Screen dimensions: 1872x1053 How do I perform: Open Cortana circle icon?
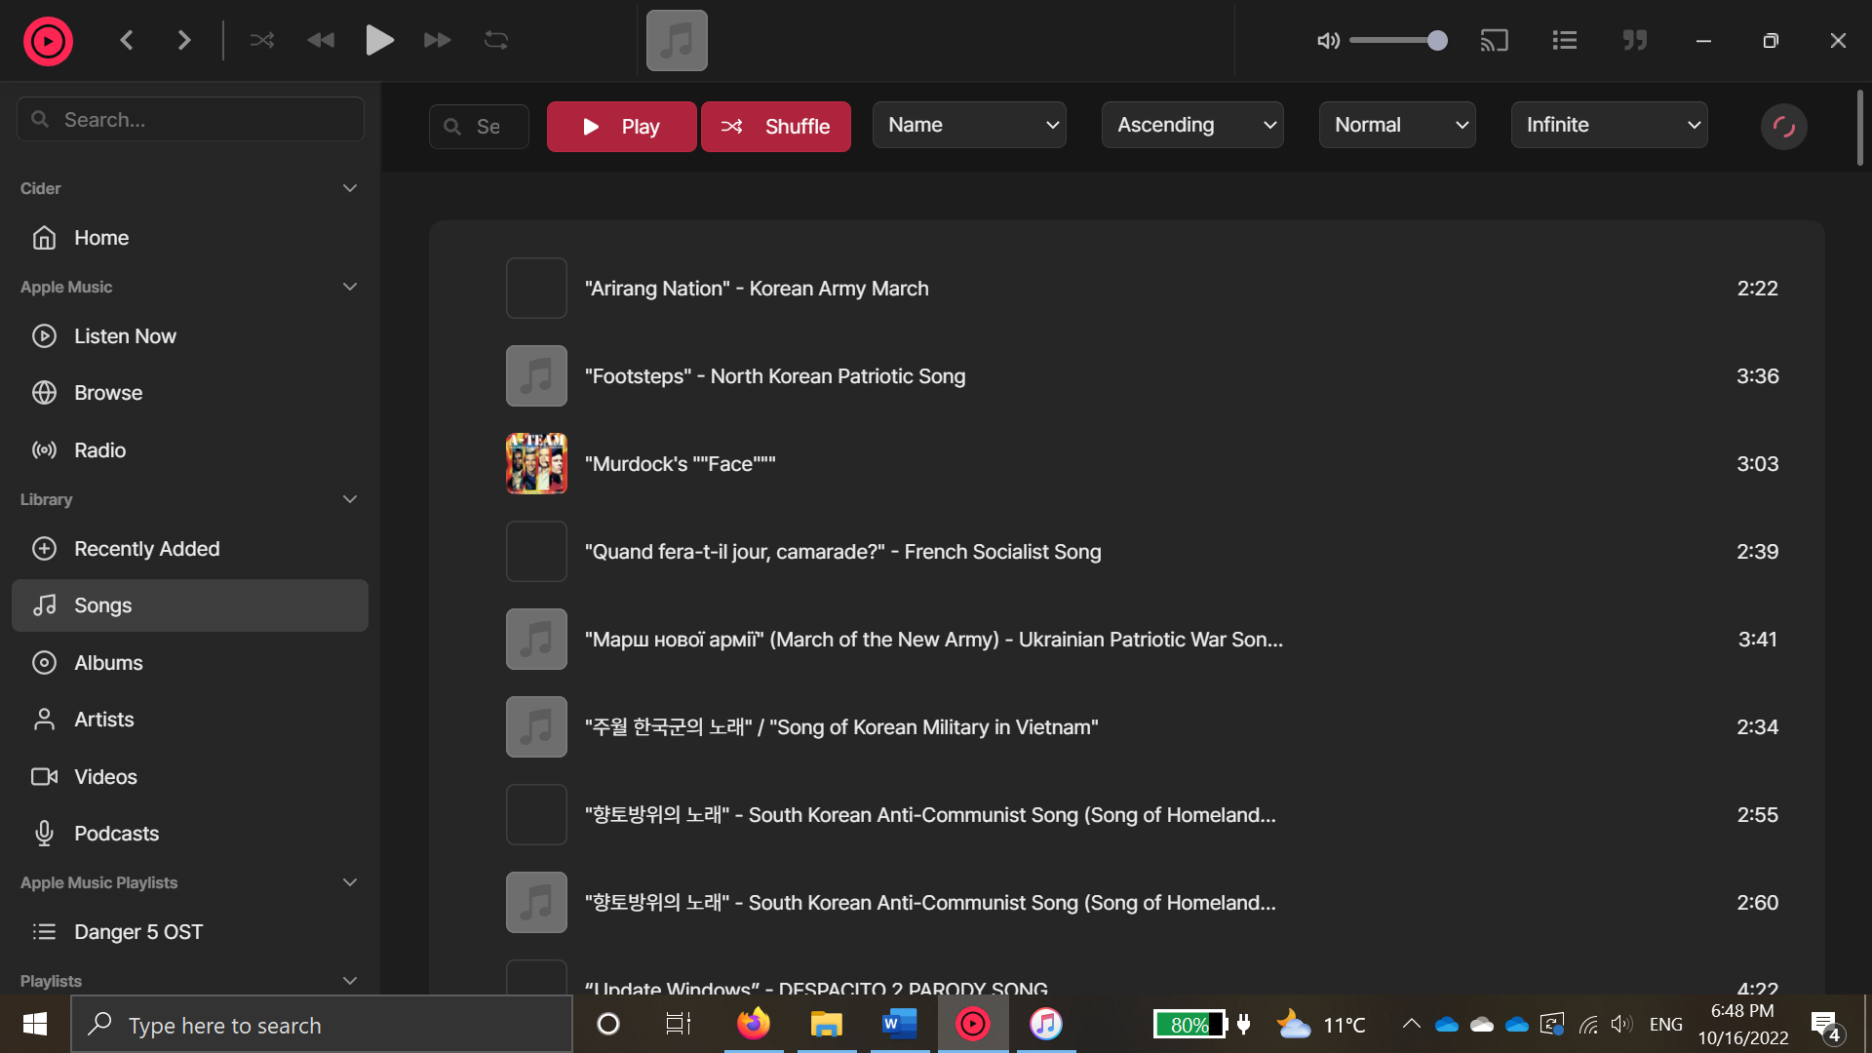[x=608, y=1024]
